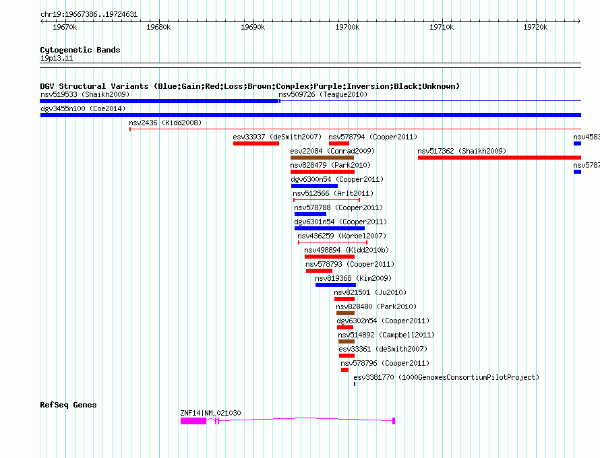This screenshot has width=600, height=458.
Task: Click the 19700k ruler position label
Action: [x=347, y=27]
